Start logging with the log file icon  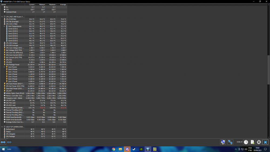click(252, 142)
